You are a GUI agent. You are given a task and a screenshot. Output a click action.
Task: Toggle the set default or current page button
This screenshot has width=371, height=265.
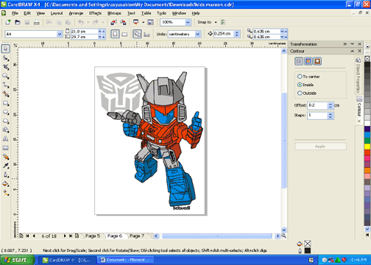pyautogui.click(x=147, y=35)
